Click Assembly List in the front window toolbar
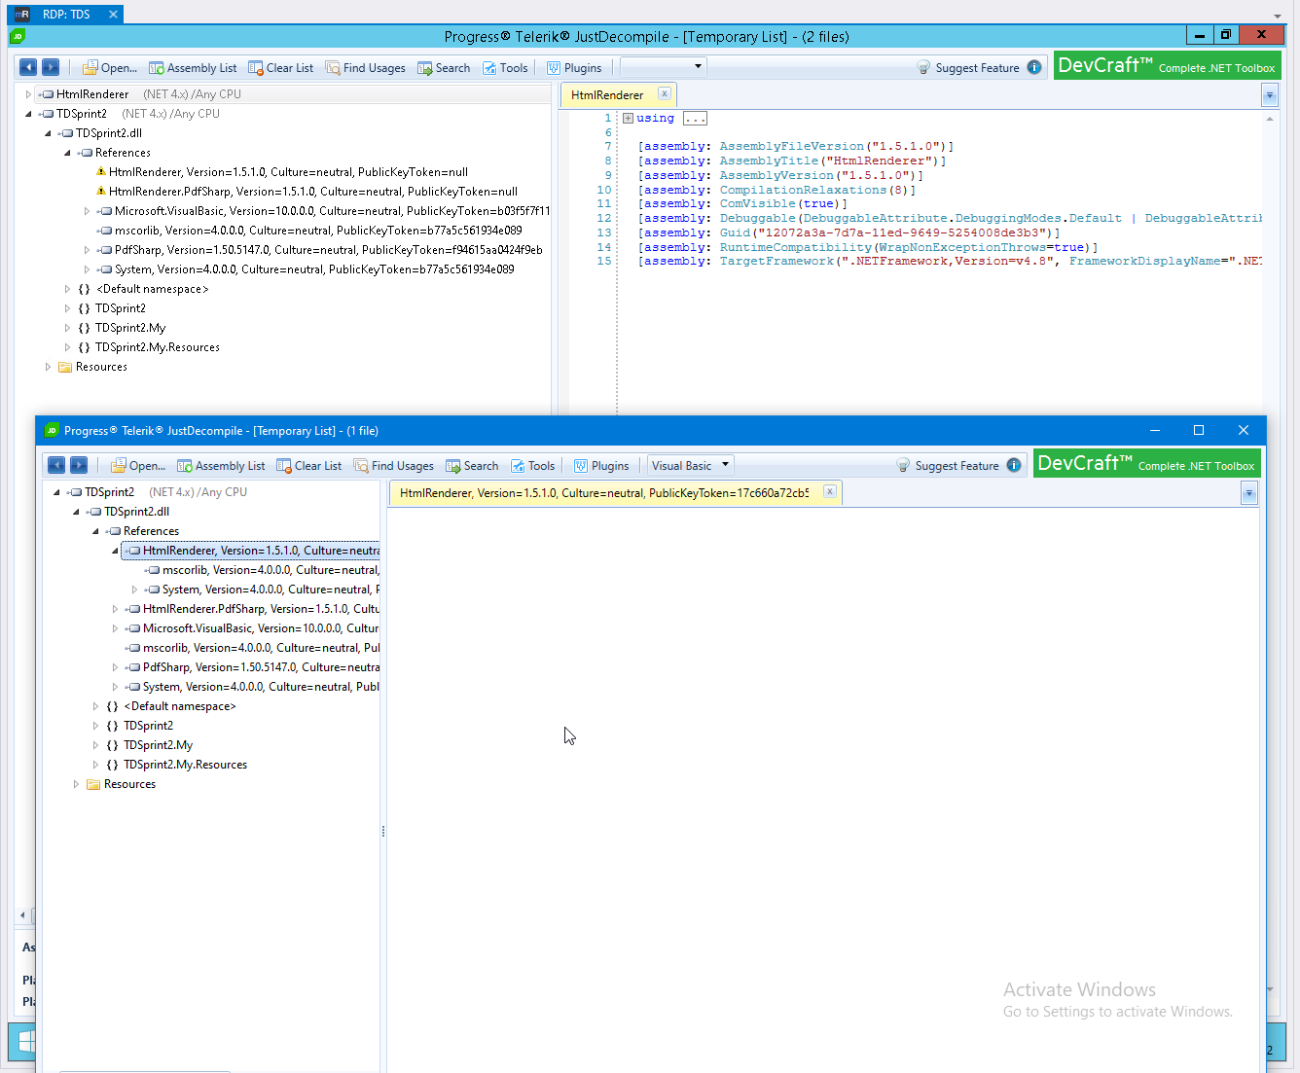The width and height of the screenshot is (1300, 1073). pyautogui.click(x=221, y=466)
